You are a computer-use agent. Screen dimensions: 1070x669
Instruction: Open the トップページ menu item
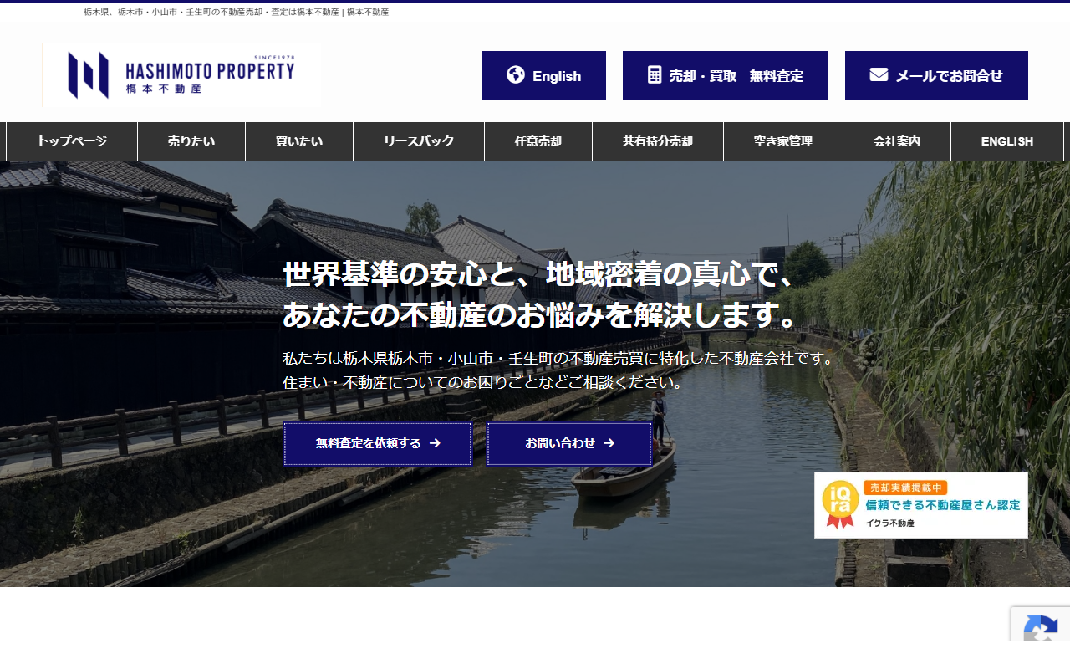(72, 141)
